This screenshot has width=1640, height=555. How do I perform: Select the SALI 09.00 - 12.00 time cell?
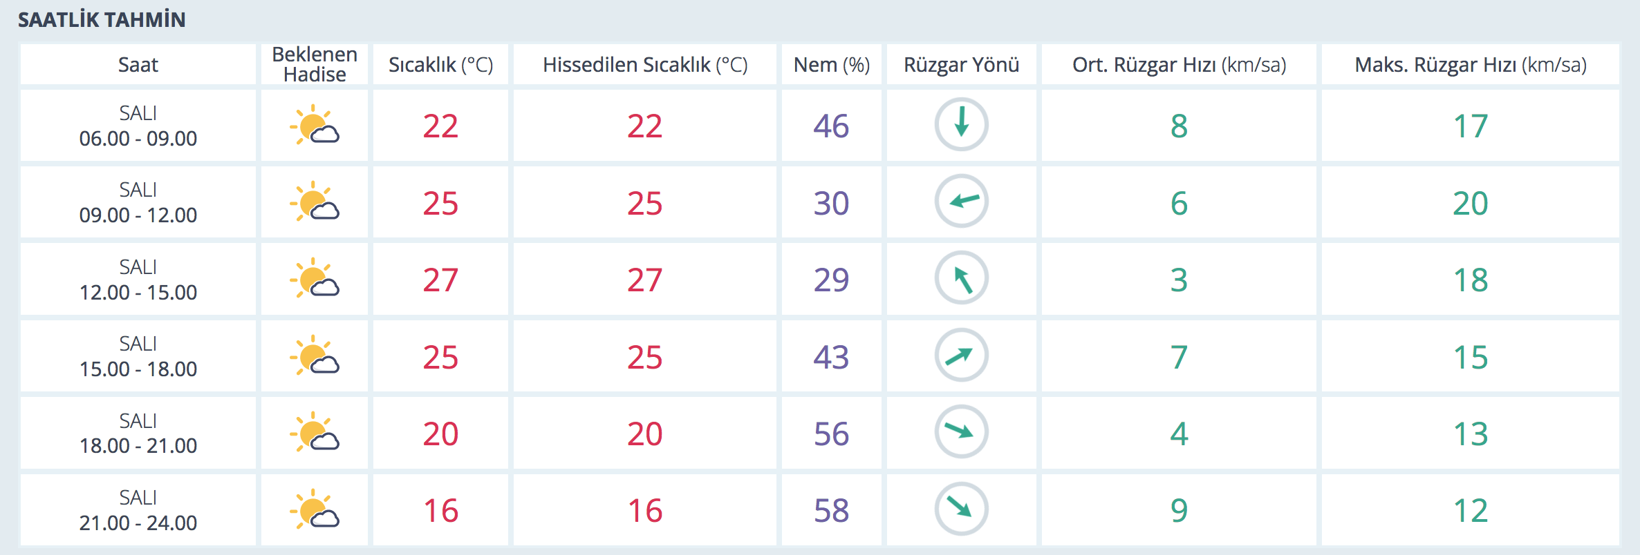tap(138, 202)
